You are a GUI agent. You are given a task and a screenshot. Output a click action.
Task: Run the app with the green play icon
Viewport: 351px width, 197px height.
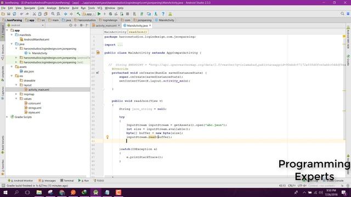click(99, 14)
